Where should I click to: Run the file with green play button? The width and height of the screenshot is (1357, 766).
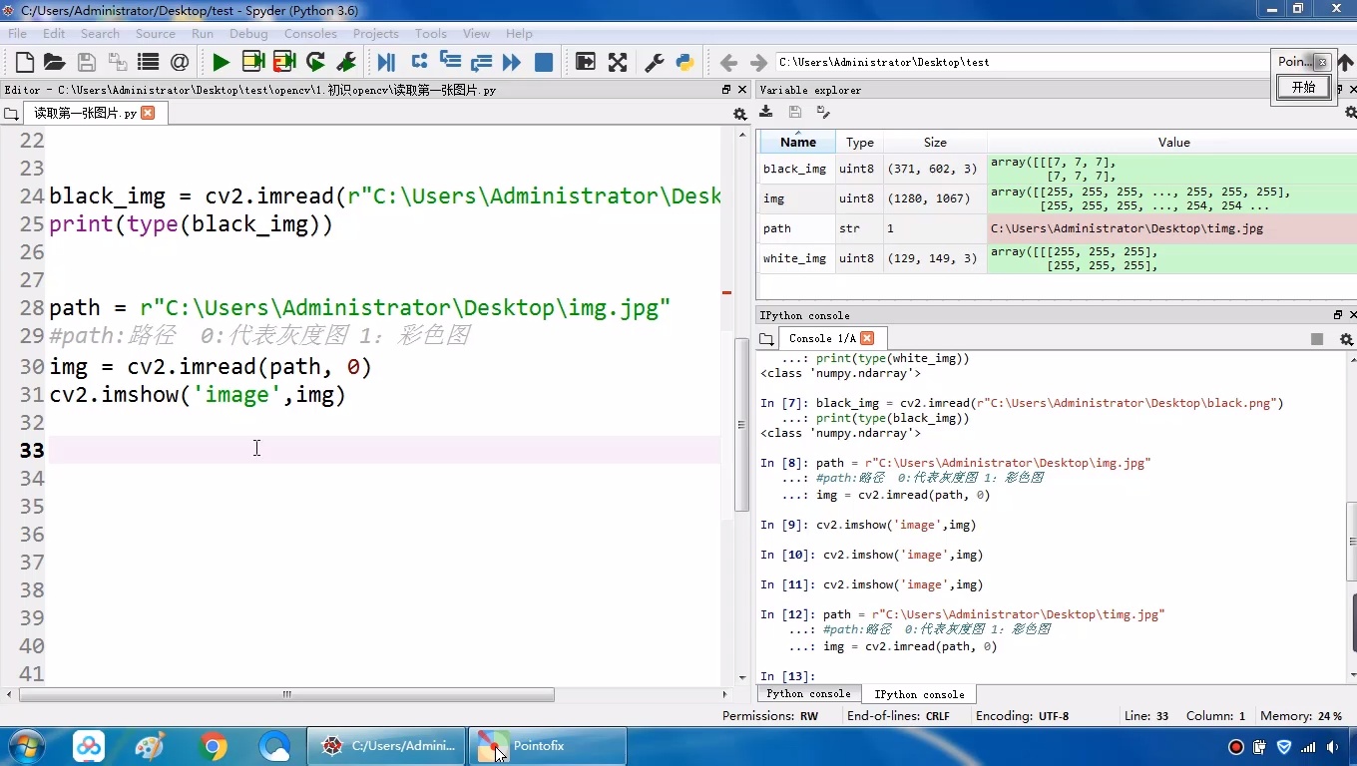(x=221, y=63)
